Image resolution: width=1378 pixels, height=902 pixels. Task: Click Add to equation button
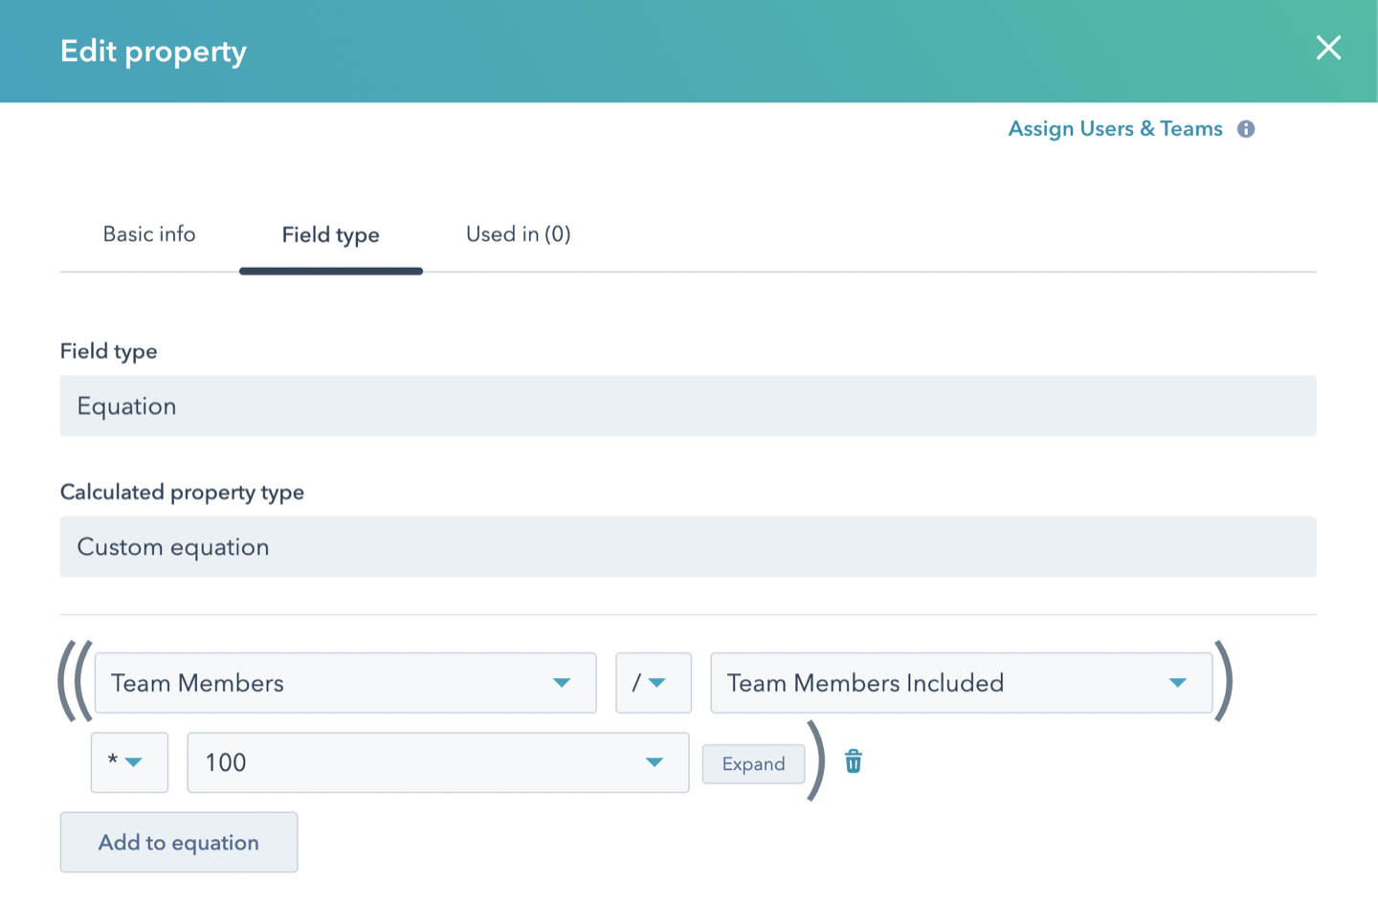[x=179, y=842]
